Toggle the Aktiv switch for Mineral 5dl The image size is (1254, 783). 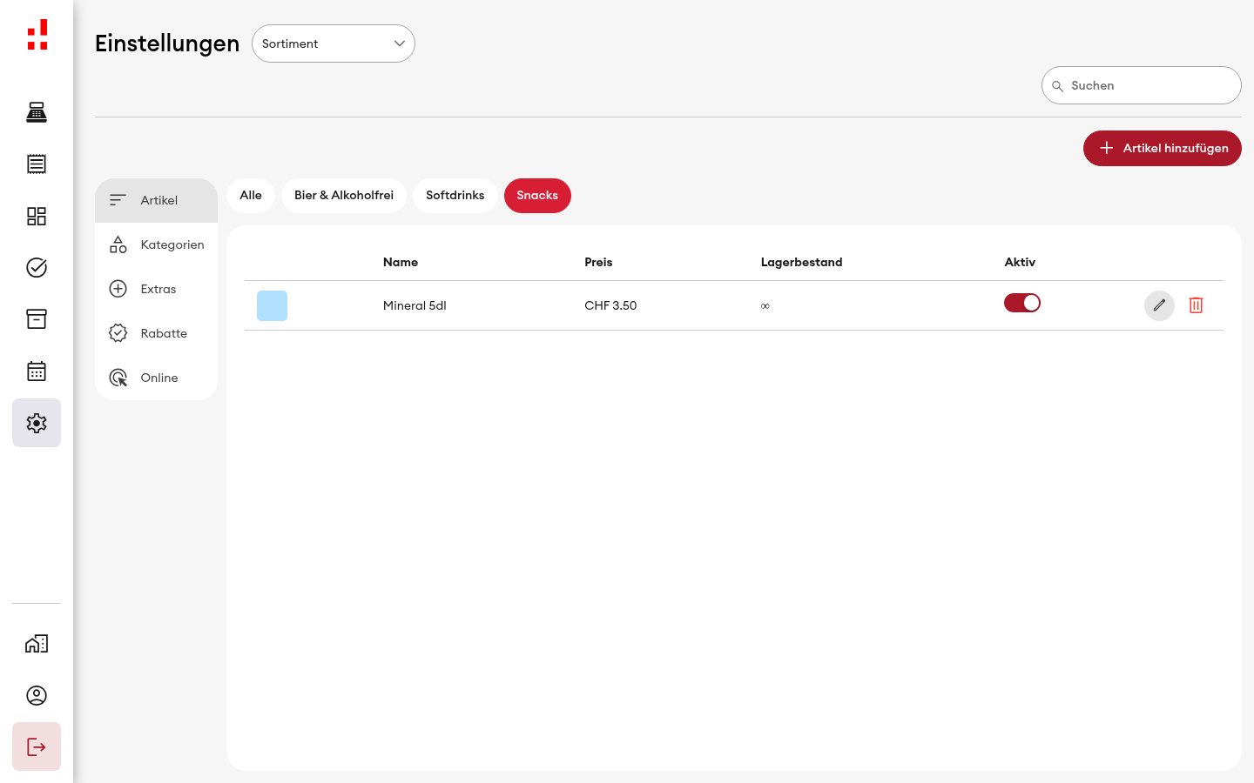click(x=1022, y=303)
